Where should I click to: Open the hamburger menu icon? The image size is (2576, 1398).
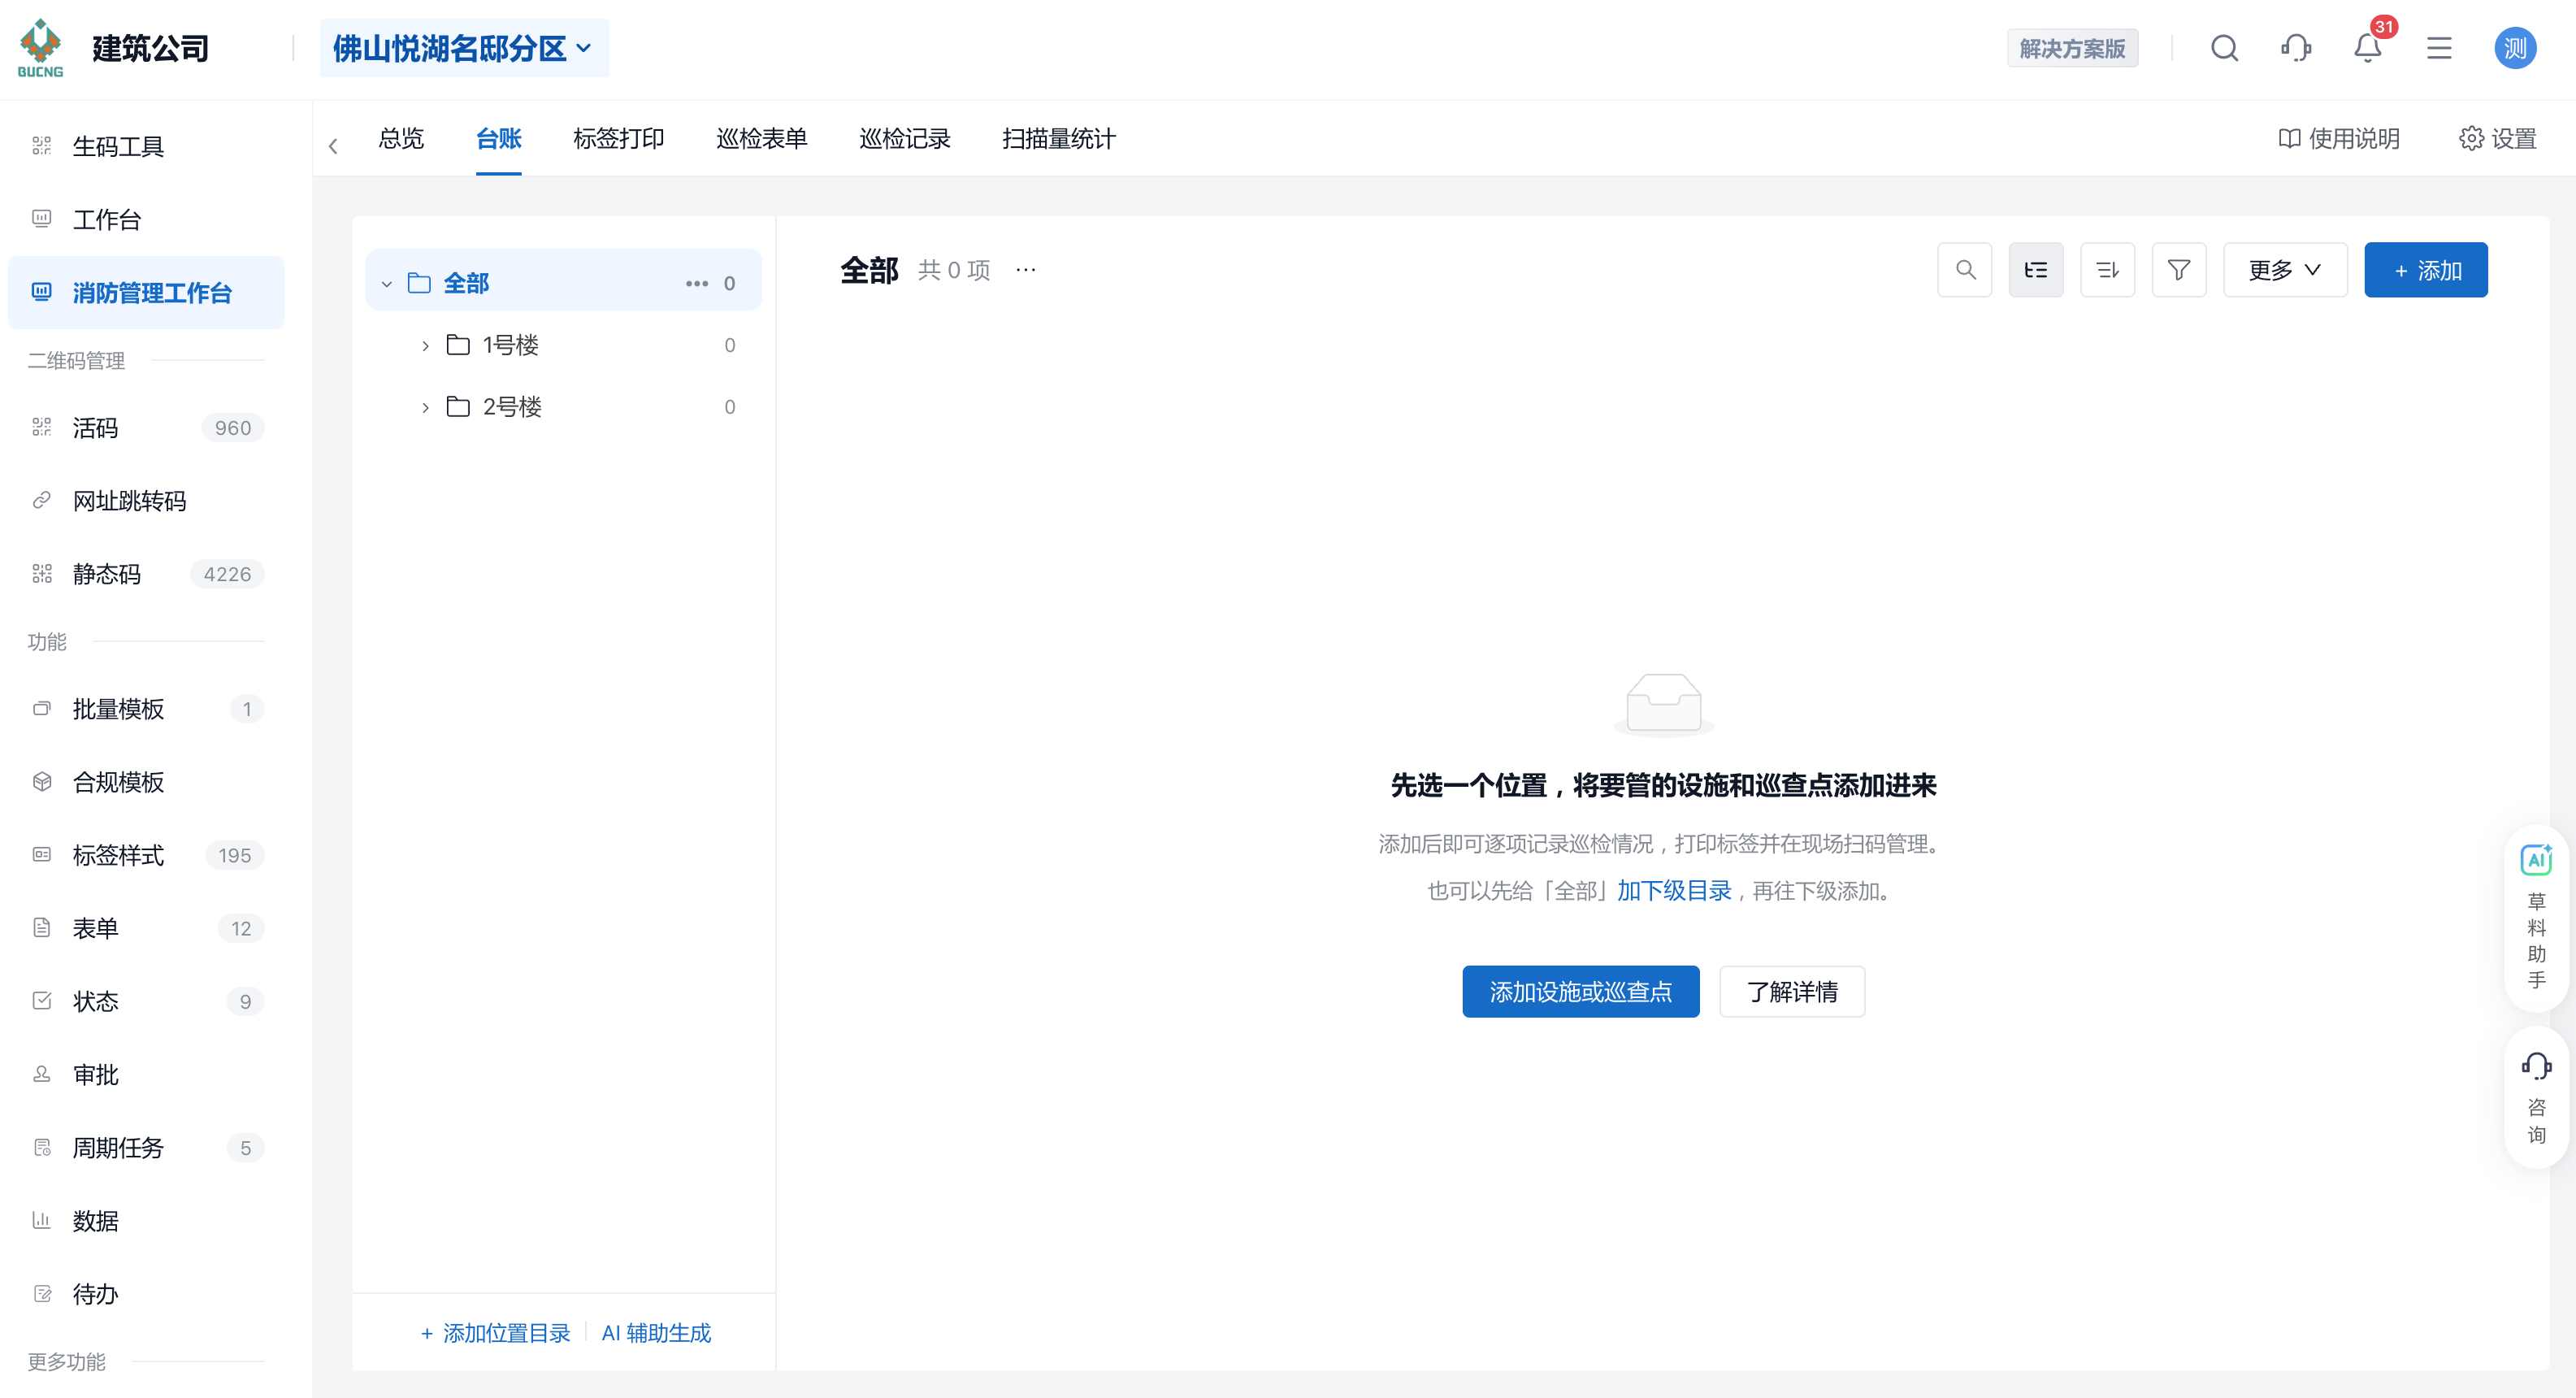pyautogui.click(x=2439, y=48)
